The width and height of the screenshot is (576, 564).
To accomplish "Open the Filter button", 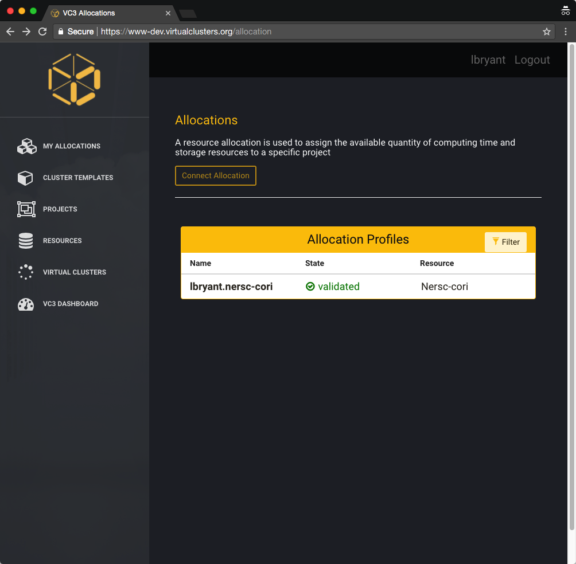I will (505, 242).
